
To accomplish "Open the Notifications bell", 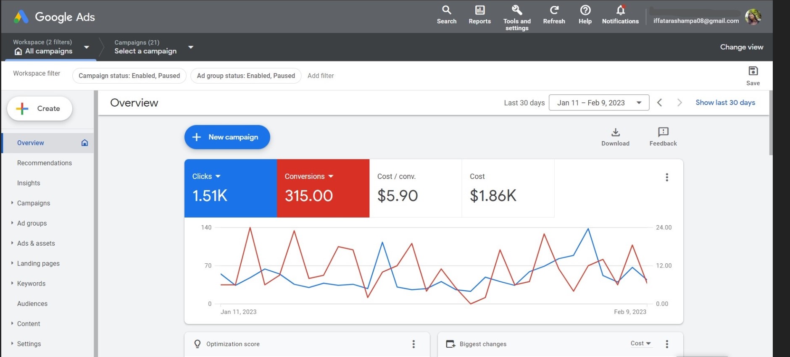I will [620, 11].
